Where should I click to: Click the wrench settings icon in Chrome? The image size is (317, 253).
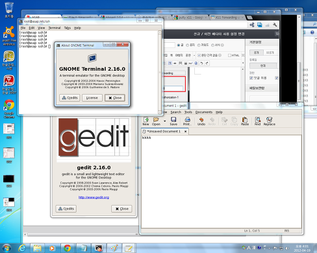[275, 25]
